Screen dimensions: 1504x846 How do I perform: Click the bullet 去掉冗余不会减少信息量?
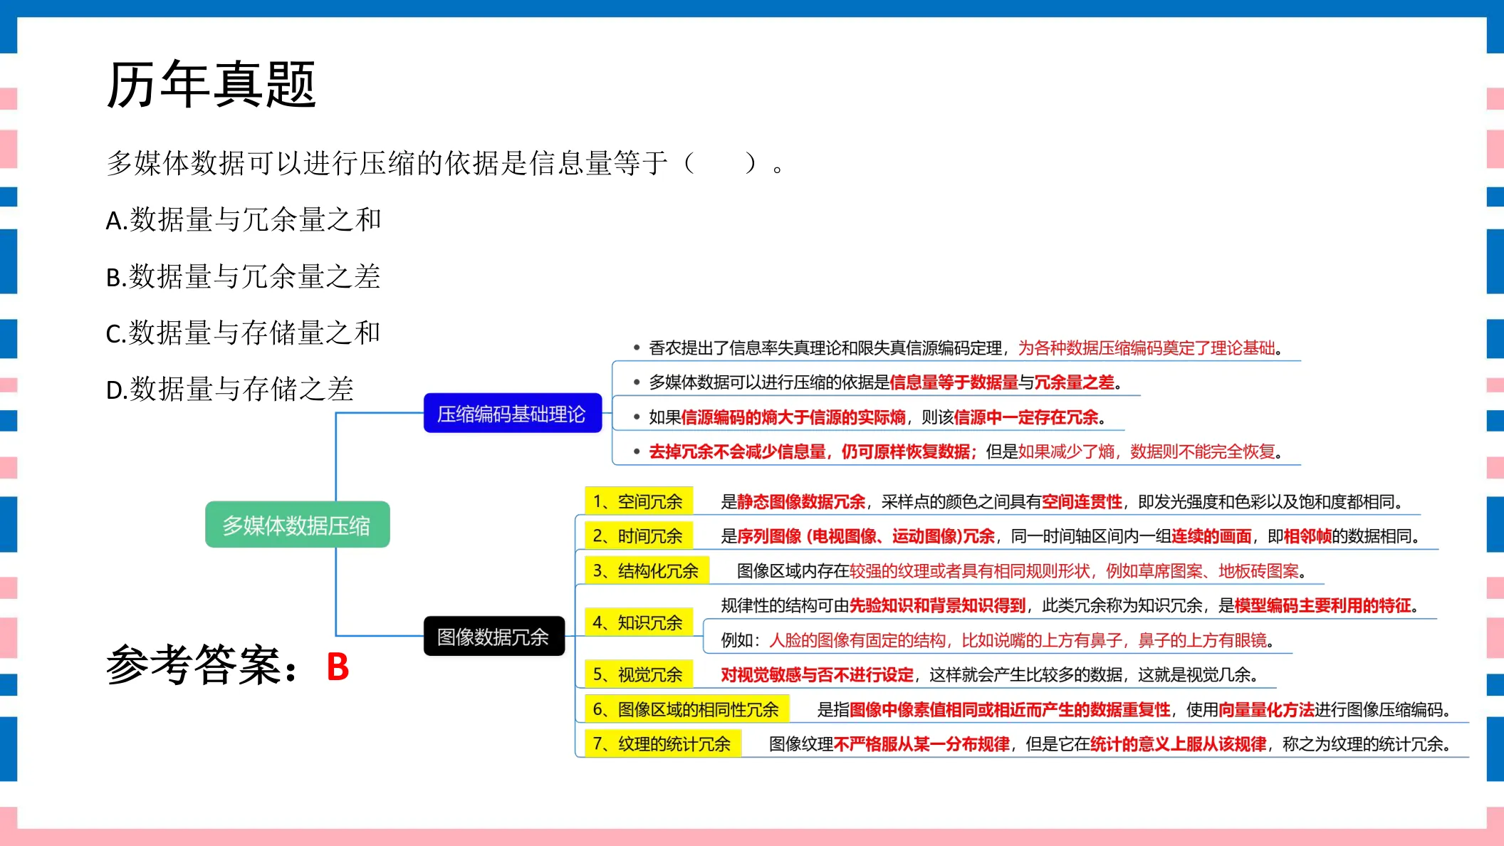click(966, 451)
